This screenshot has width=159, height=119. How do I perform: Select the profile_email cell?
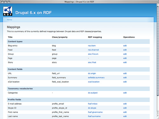(58, 104)
